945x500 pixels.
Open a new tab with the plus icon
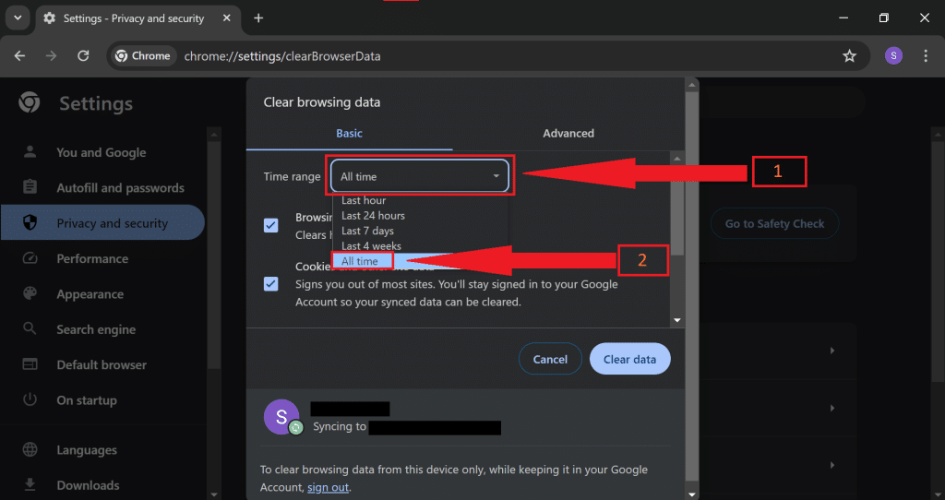point(258,18)
